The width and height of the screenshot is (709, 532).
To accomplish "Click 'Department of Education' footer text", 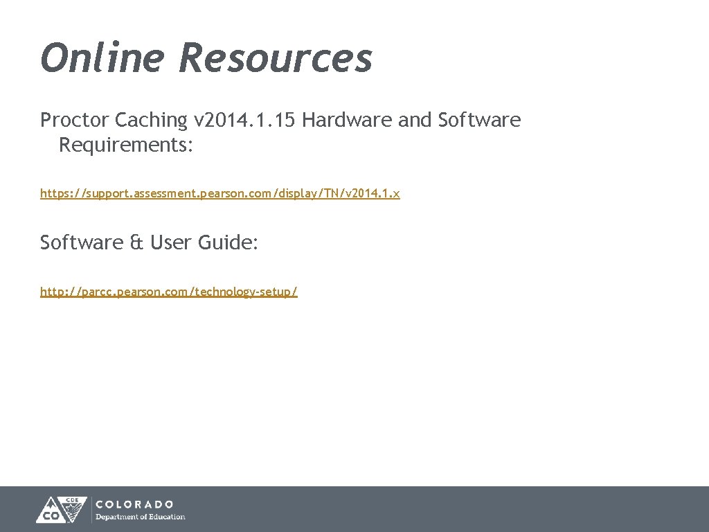I will click(x=140, y=517).
